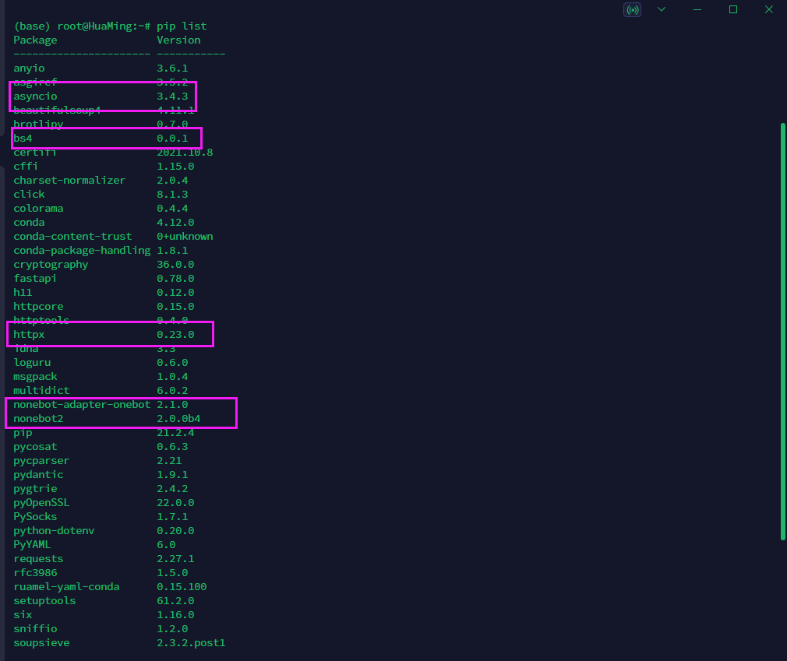Select the 'loguru' package name
787x661 pixels.
pos(32,363)
